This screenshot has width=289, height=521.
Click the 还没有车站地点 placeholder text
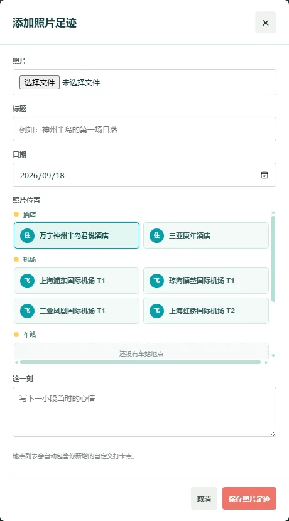tap(141, 353)
